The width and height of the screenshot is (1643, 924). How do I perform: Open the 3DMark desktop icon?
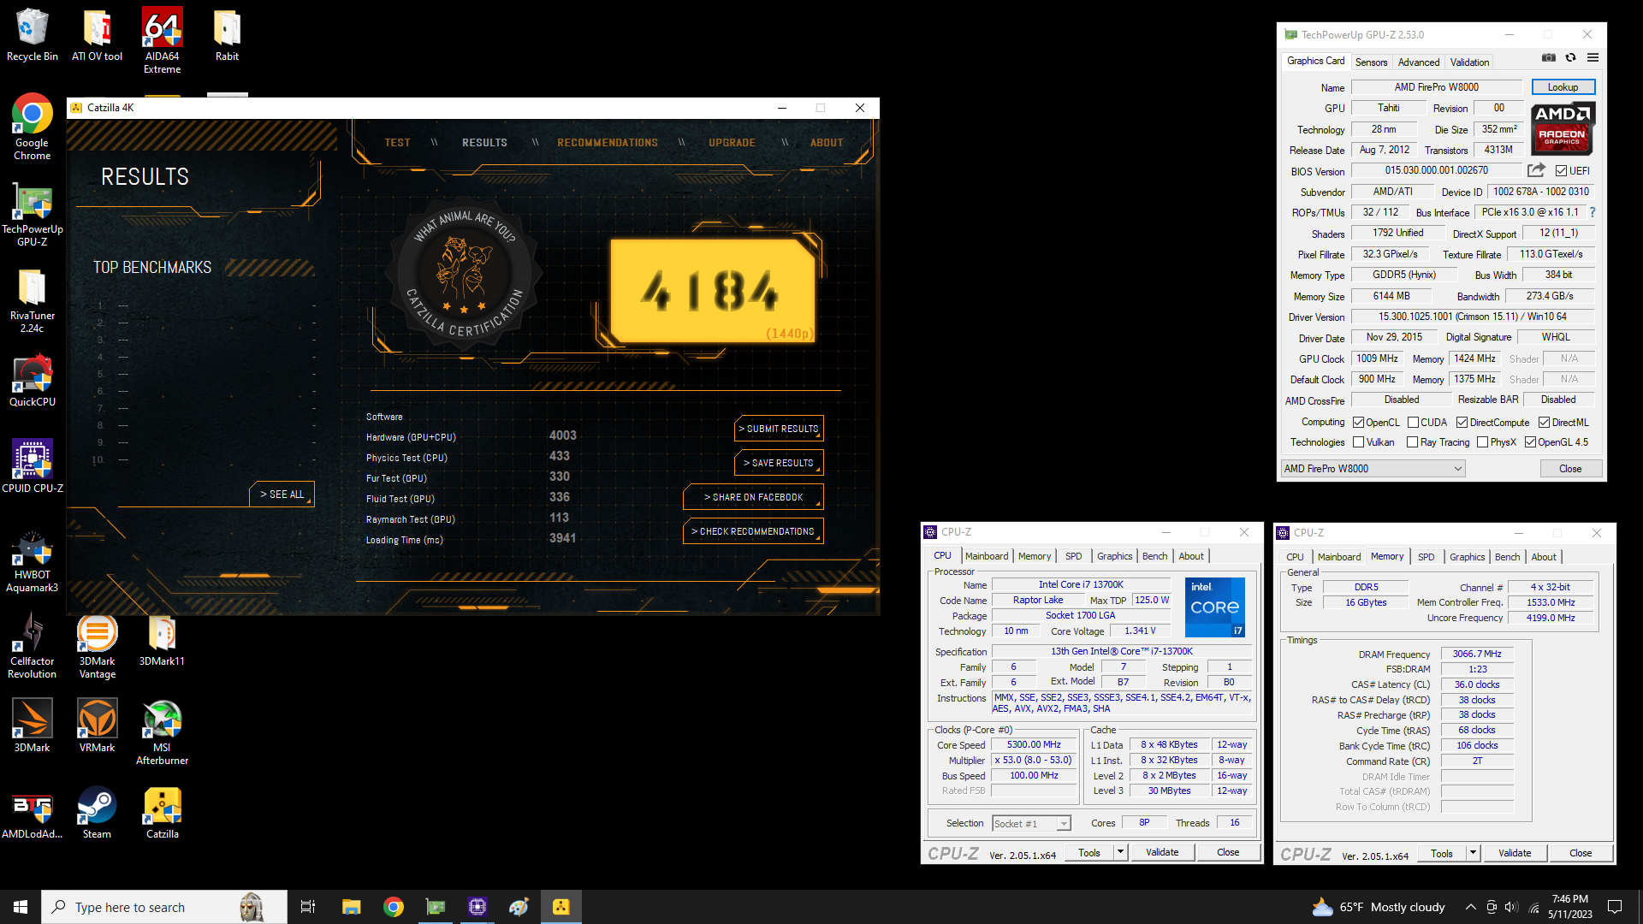tap(33, 726)
